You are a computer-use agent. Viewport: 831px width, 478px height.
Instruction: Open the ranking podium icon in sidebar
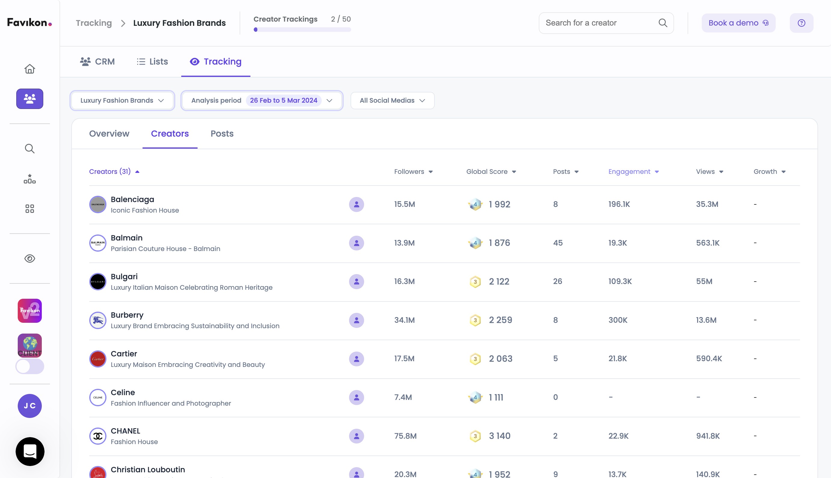point(29,179)
